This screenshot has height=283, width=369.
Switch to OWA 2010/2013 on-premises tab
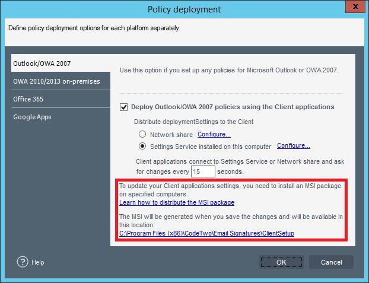[x=61, y=81]
